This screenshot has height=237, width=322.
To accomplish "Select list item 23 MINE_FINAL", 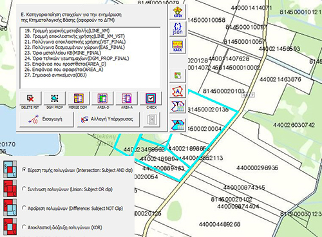I will click(x=62, y=53).
